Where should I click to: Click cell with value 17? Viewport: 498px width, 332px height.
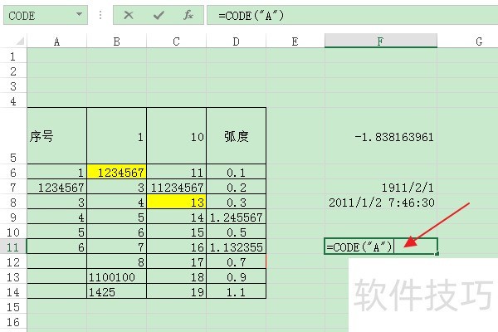click(x=176, y=261)
